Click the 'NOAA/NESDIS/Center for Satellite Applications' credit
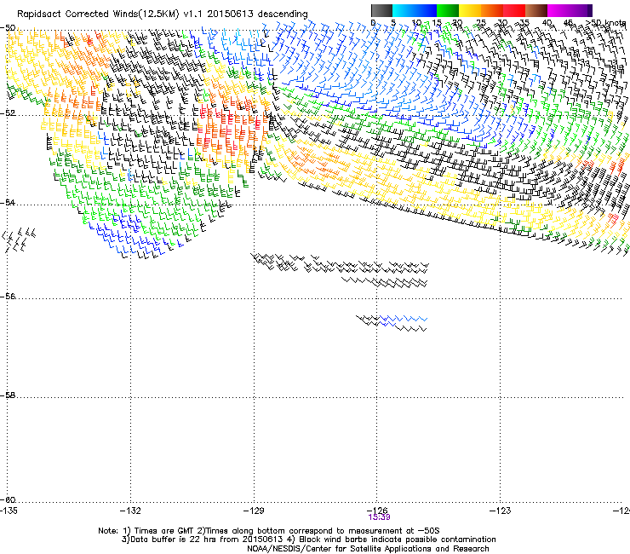Image resolution: width=630 pixels, height=554 pixels. pos(368,548)
